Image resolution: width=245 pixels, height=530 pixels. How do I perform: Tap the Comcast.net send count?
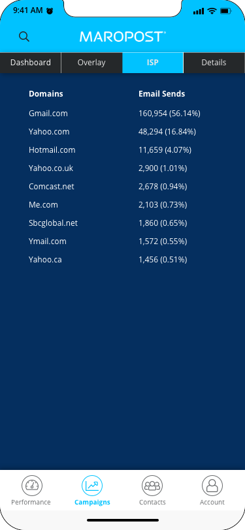click(x=163, y=187)
